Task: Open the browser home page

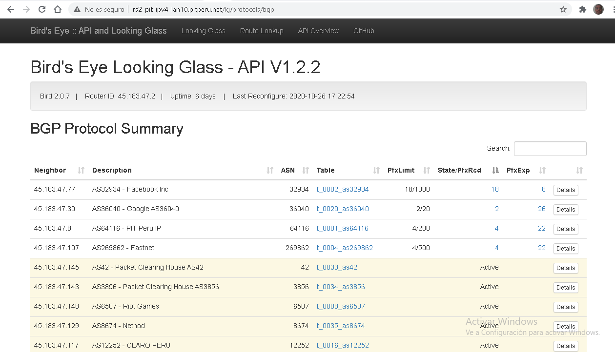Action: coord(58,9)
